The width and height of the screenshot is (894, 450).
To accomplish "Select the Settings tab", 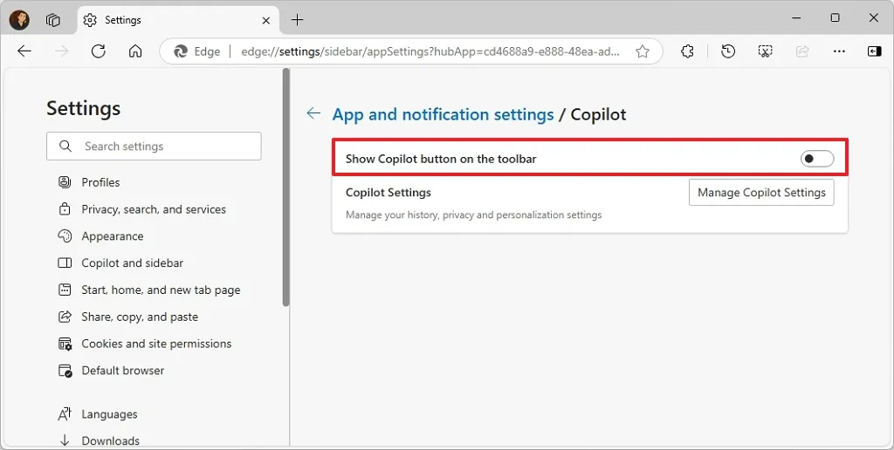I will click(x=178, y=20).
